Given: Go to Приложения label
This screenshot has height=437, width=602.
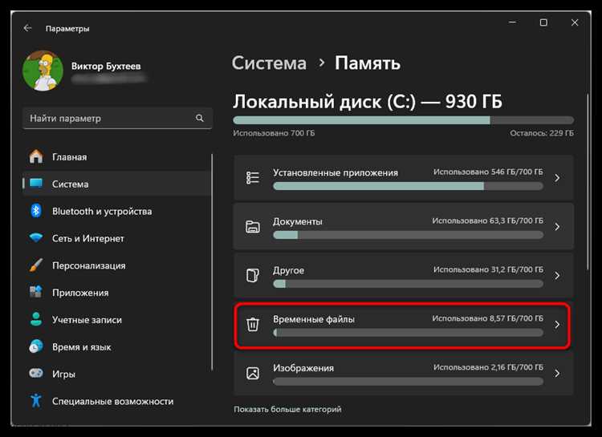Looking at the screenshot, I should 80,293.
